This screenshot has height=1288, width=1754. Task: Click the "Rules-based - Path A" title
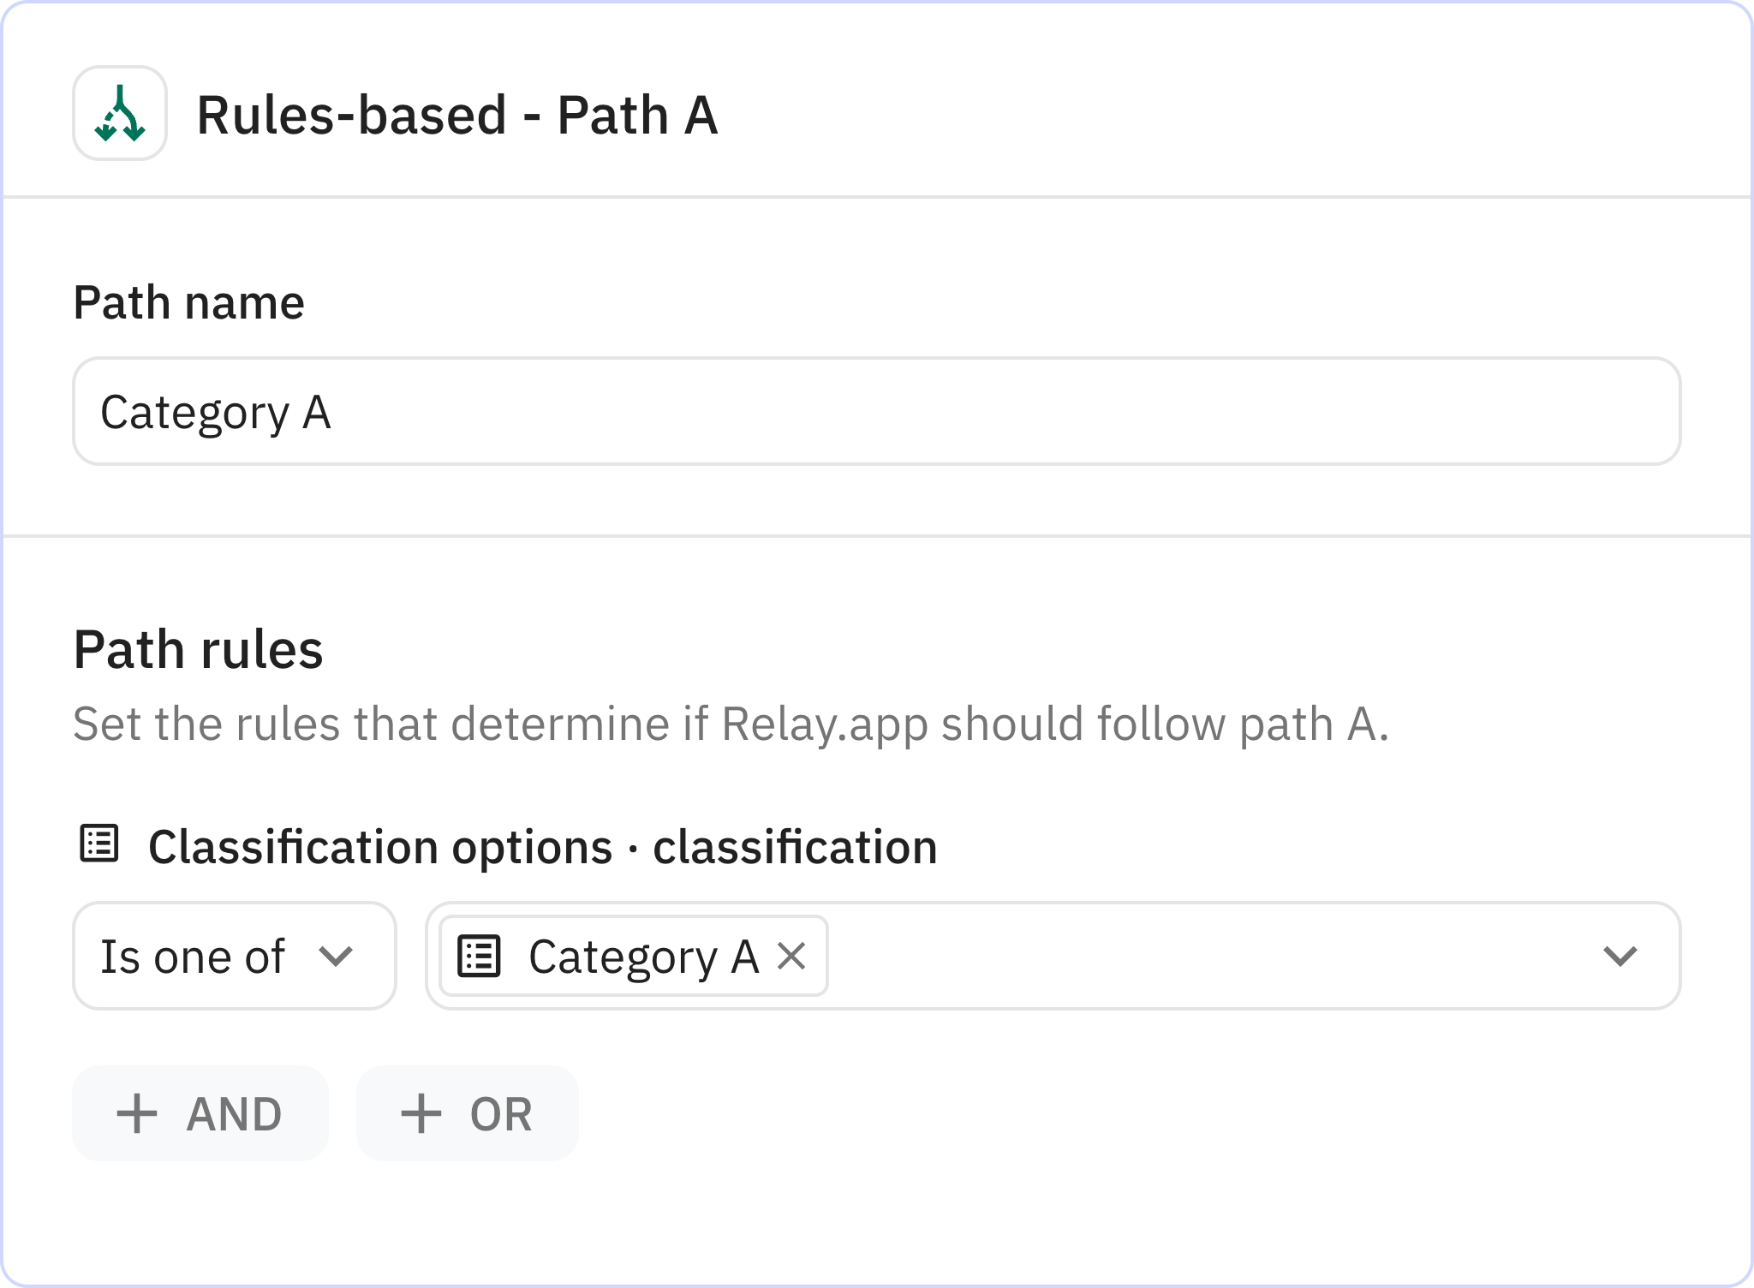[457, 115]
